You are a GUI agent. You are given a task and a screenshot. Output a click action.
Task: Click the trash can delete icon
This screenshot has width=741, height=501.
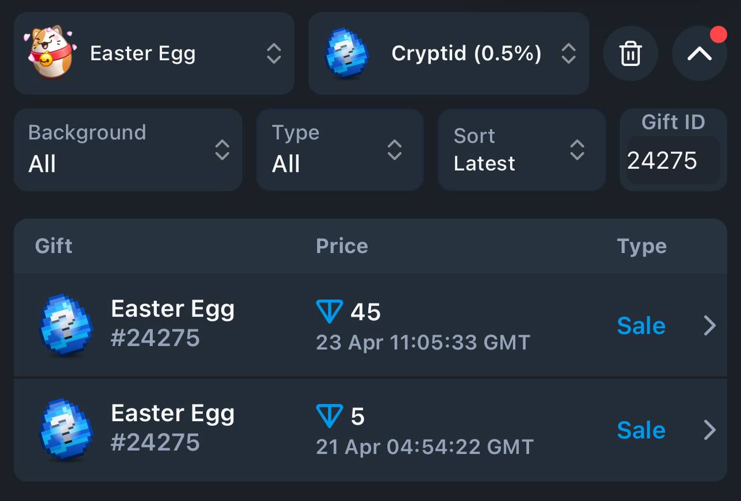click(630, 54)
